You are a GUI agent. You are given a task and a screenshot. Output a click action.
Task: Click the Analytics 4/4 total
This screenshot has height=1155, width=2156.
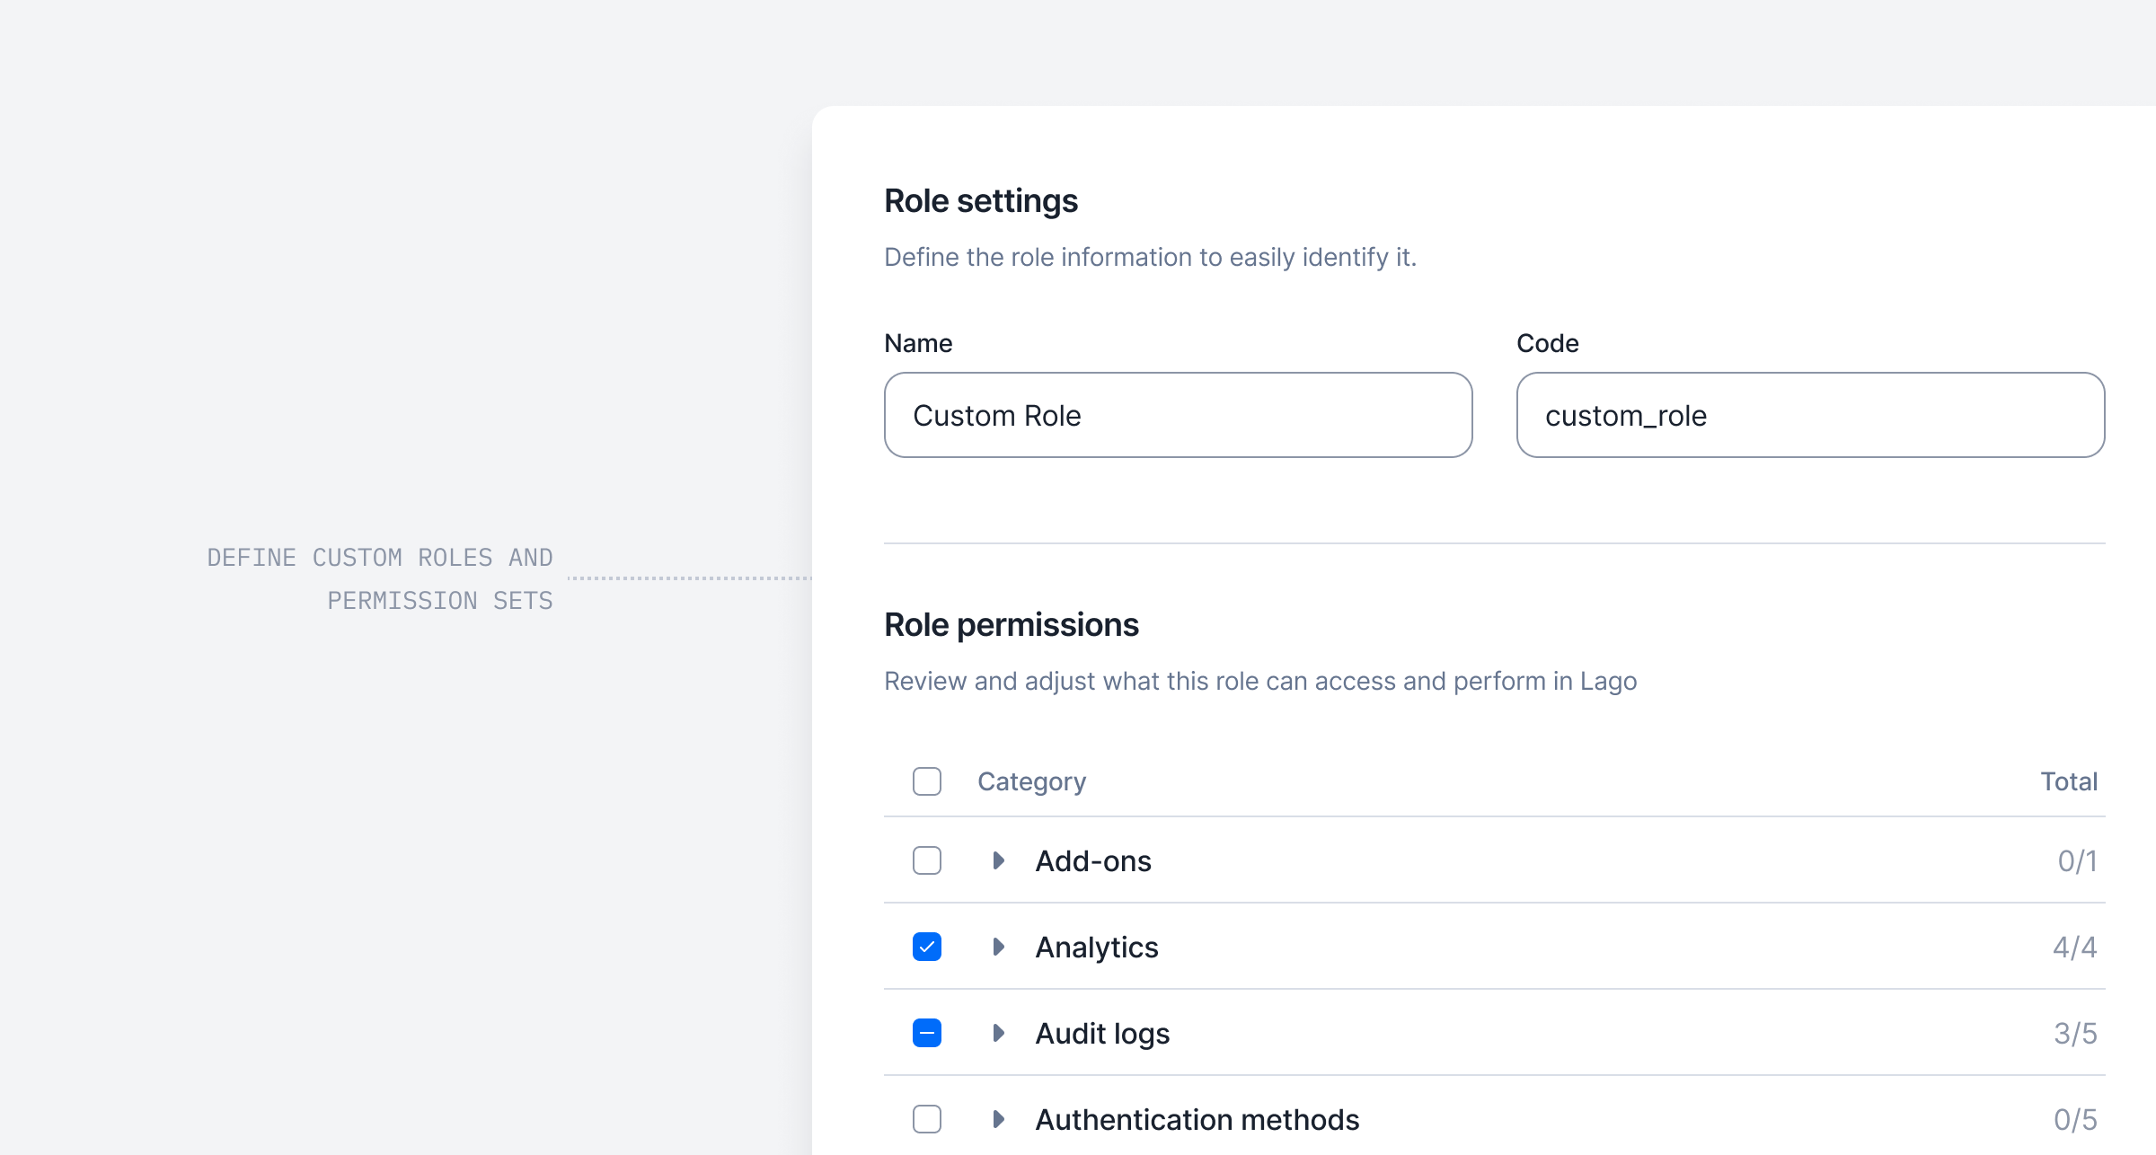(2074, 948)
